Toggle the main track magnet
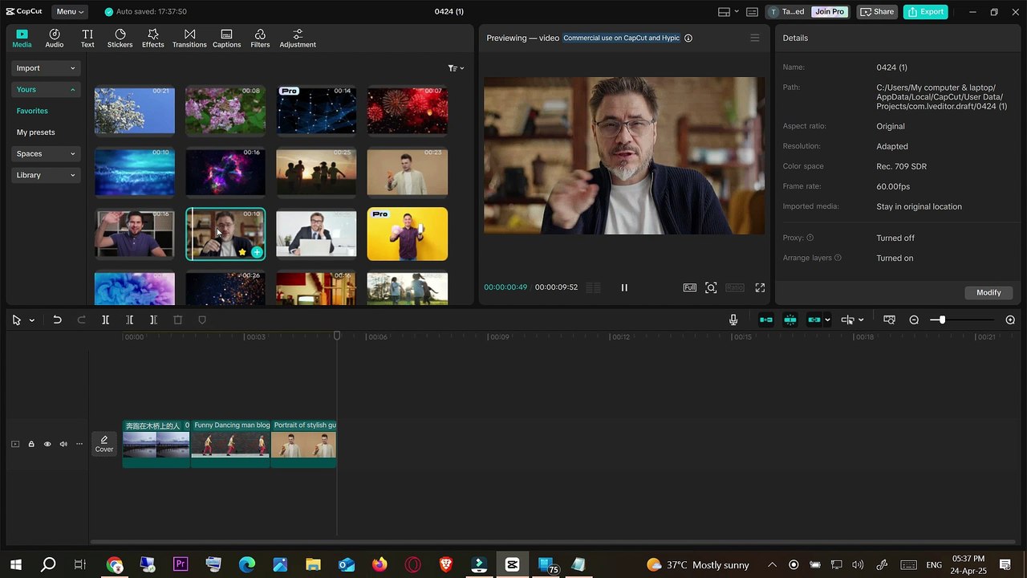The width and height of the screenshot is (1027, 578). click(x=766, y=320)
